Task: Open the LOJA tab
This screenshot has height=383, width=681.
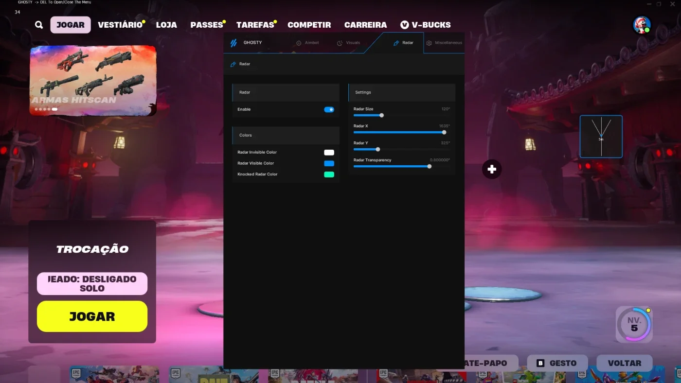Action: (x=166, y=25)
